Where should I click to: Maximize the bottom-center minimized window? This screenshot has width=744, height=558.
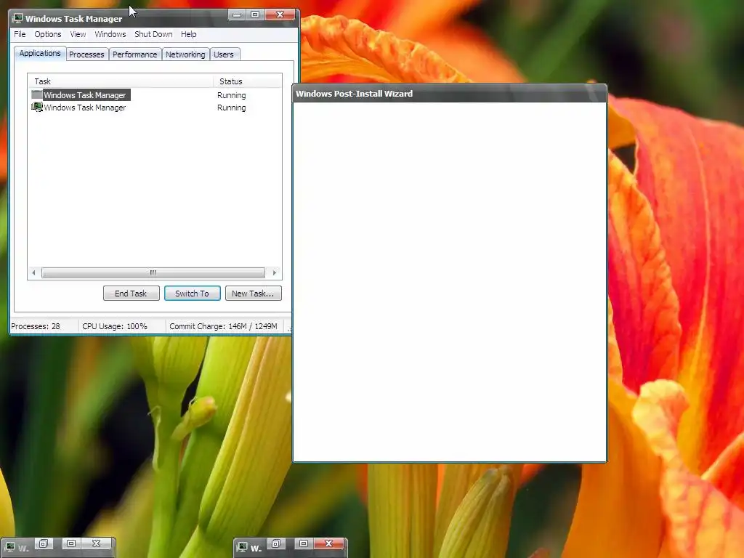point(304,543)
